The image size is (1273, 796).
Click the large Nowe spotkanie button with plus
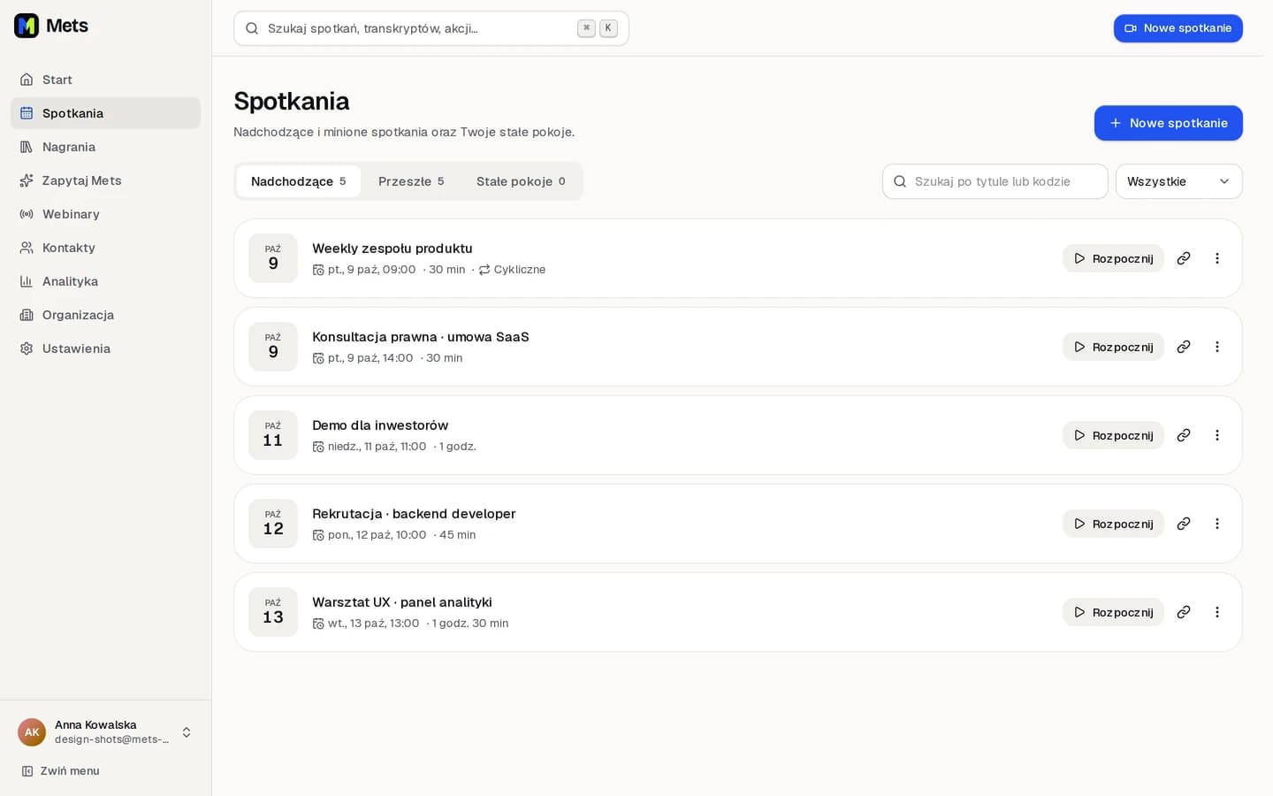(x=1168, y=123)
